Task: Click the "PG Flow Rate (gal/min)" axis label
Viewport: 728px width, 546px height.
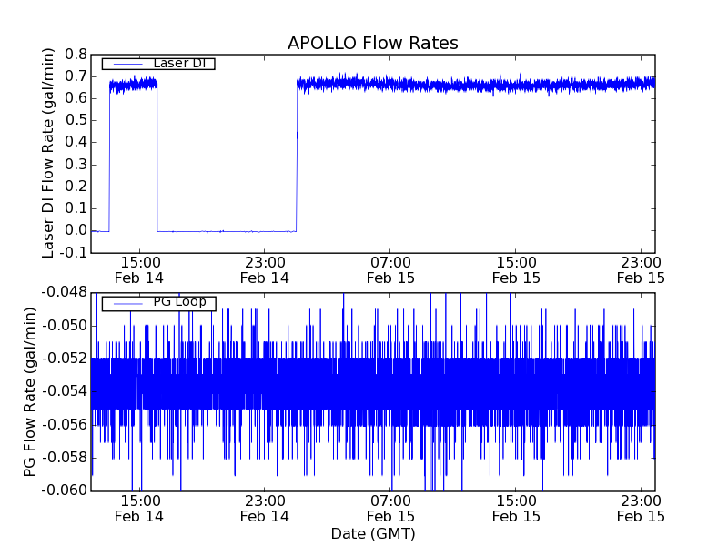Action: pyautogui.click(x=29, y=392)
